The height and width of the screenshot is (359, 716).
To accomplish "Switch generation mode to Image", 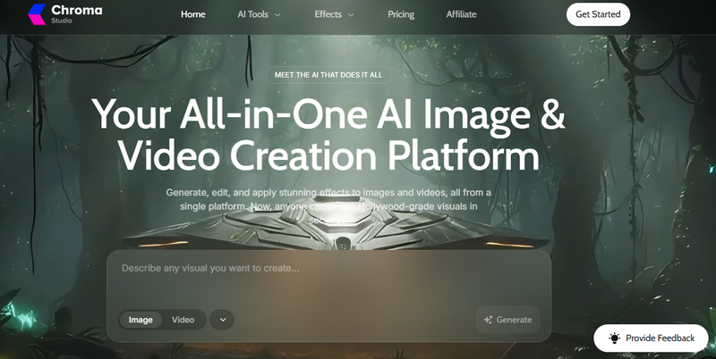I will (141, 320).
